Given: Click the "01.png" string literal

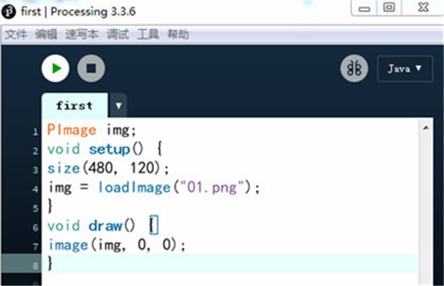Looking at the screenshot, I should click(212, 188).
